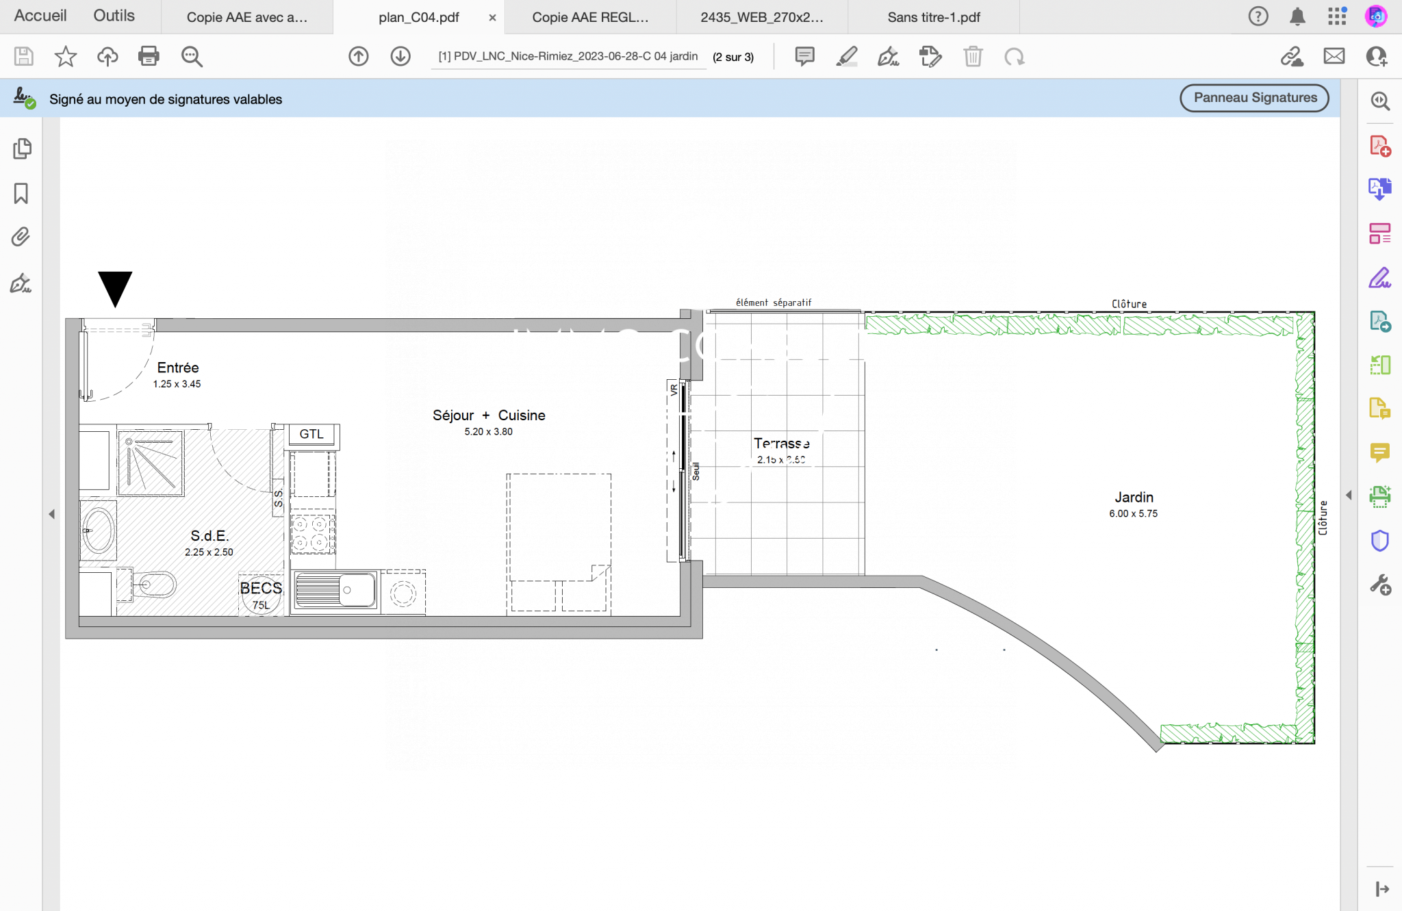
Task: Open Scan & OCR tool icon
Action: 1380,496
